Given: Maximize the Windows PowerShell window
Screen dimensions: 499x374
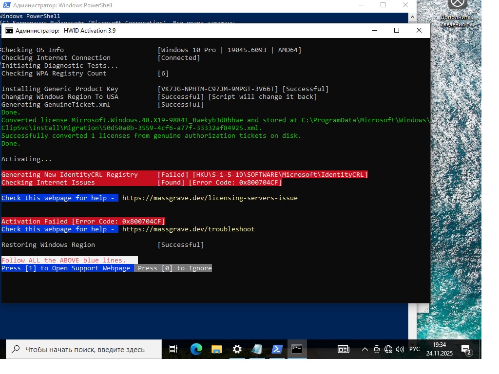Looking at the screenshot, I should pos(383,5).
